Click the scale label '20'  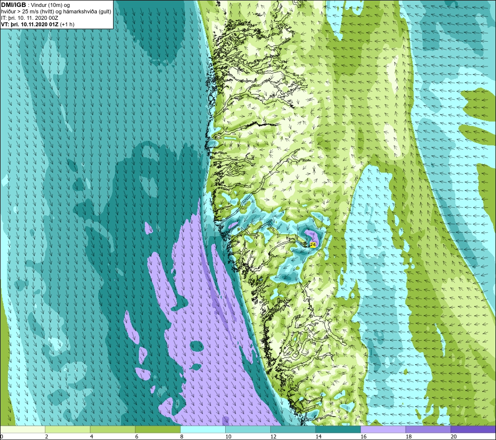click(454, 437)
